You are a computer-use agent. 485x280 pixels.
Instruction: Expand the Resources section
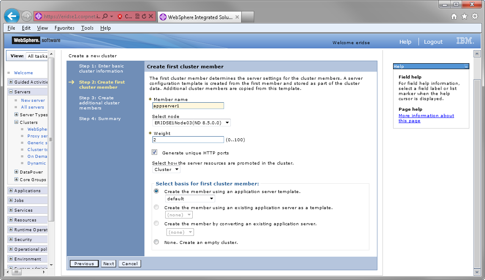pos(11,220)
